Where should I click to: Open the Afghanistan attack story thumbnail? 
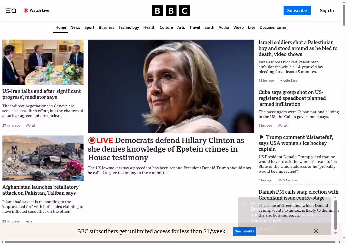coord(43,158)
